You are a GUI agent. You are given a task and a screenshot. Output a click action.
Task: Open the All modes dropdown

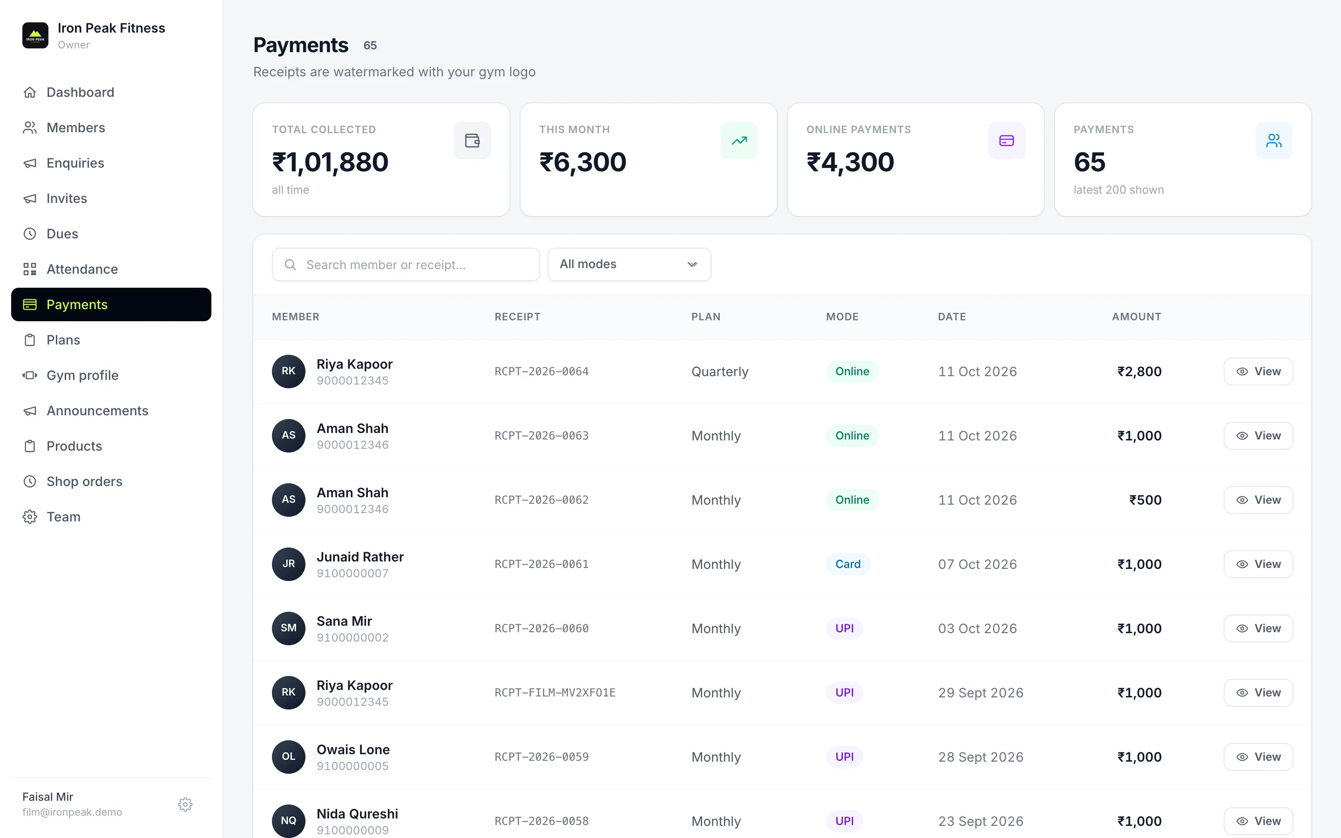coord(629,264)
